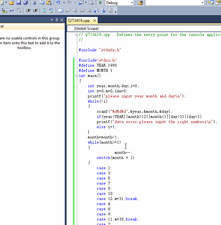This screenshot has width=221, height=225.
Task: Go to previous bookmark
Action: tap(68, 11)
